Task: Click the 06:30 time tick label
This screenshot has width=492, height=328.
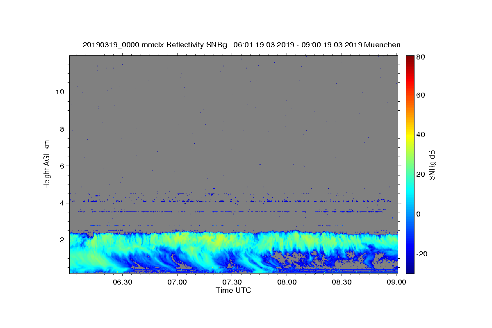Action: tap(122, 282)
